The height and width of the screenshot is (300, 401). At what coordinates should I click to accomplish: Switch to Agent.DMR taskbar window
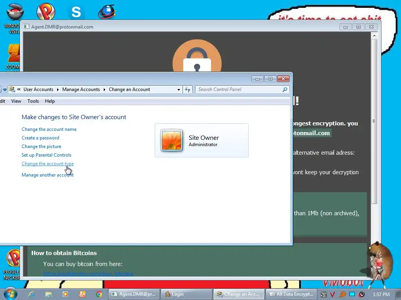click(x=134, y=294)
